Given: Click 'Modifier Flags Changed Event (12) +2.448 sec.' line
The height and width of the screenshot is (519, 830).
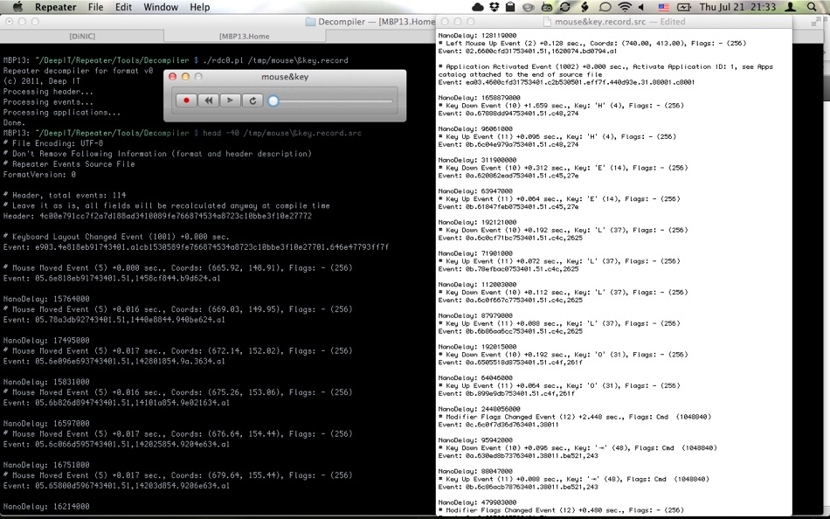Looking at the screenshot, I should point(575,418).
